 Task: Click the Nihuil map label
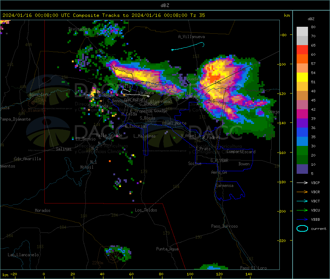pyautogui.click(x=87, y=167)
